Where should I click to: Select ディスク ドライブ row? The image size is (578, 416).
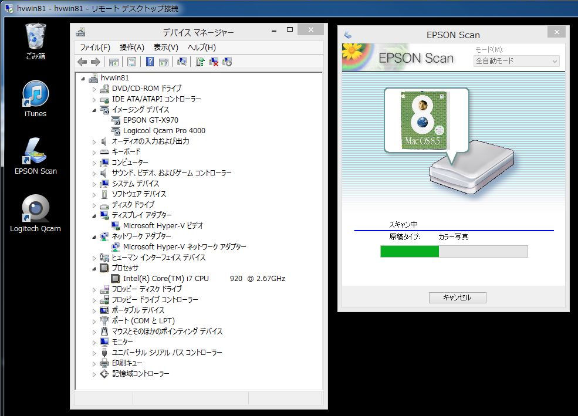coord(133,205)
